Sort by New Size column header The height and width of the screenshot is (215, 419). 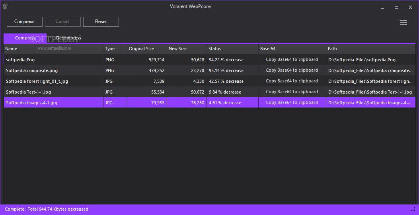(187, 49)
